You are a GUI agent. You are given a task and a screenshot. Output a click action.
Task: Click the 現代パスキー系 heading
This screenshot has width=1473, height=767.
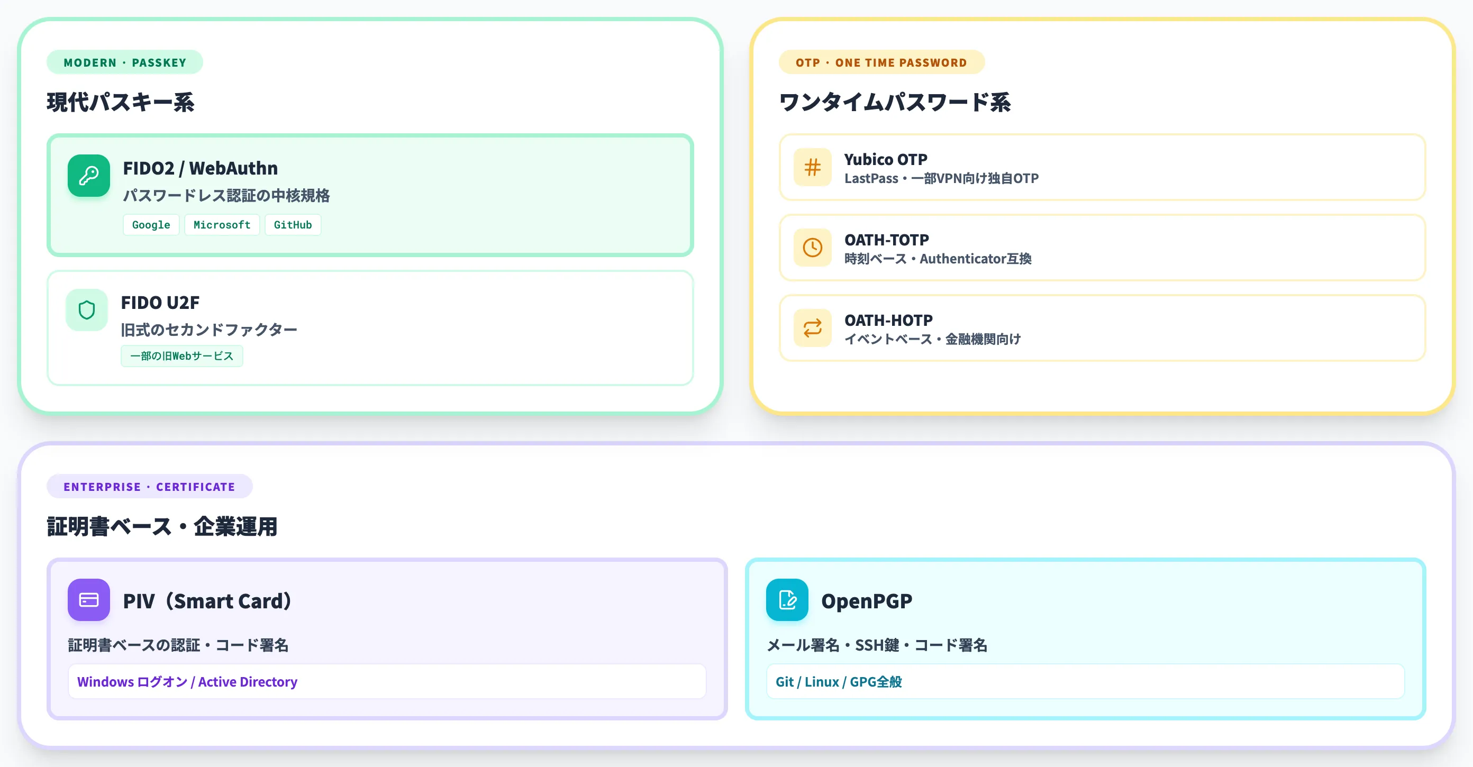121,102
